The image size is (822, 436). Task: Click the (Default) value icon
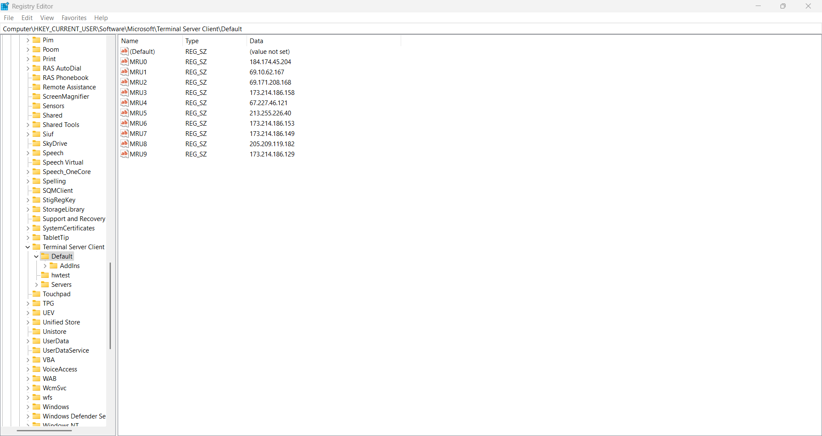(125, 51)
